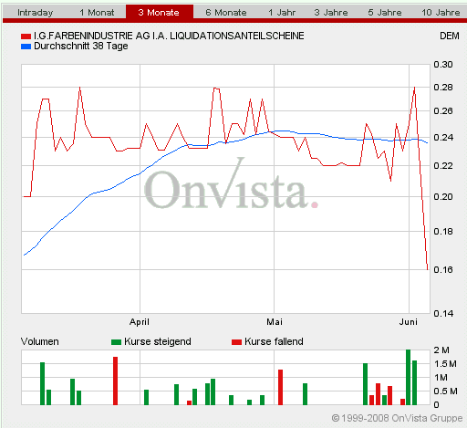Click the red Kurse fallend swatch
This screenshot has width=467, height=428.
click(x=236, y=342)
